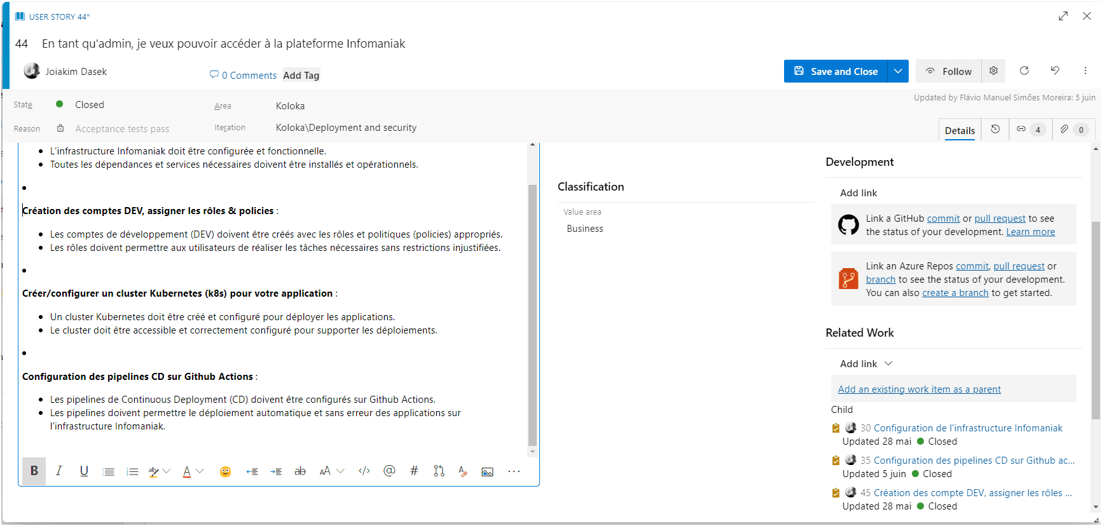1102x526 pixels.
Task: Mention a person with @
Action: tap(389, 471)
